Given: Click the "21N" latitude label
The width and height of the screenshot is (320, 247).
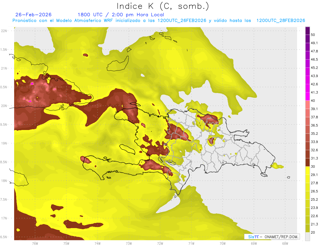Looking at the screenshot, I should click(x=4, y=68).
